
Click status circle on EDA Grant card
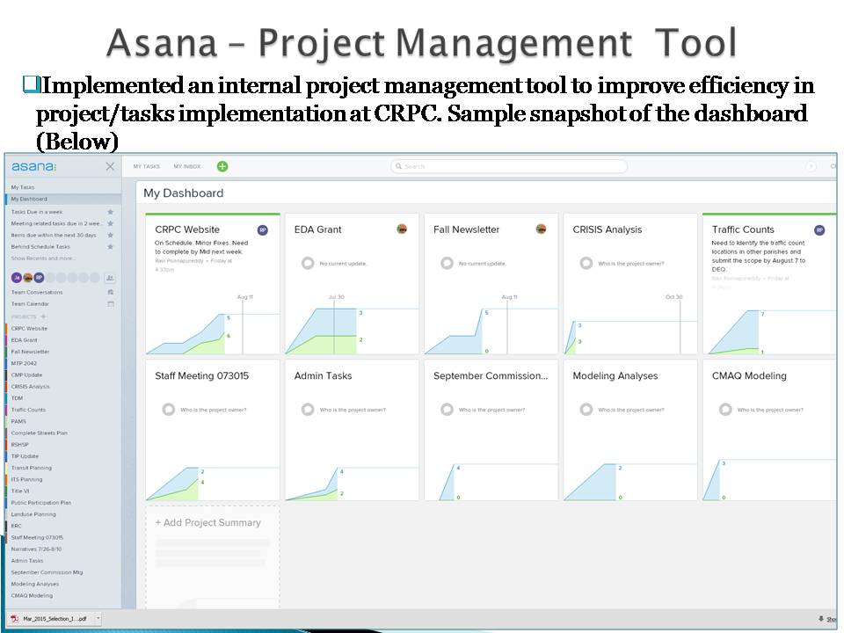pyautogui.click(x=308, y=263)
